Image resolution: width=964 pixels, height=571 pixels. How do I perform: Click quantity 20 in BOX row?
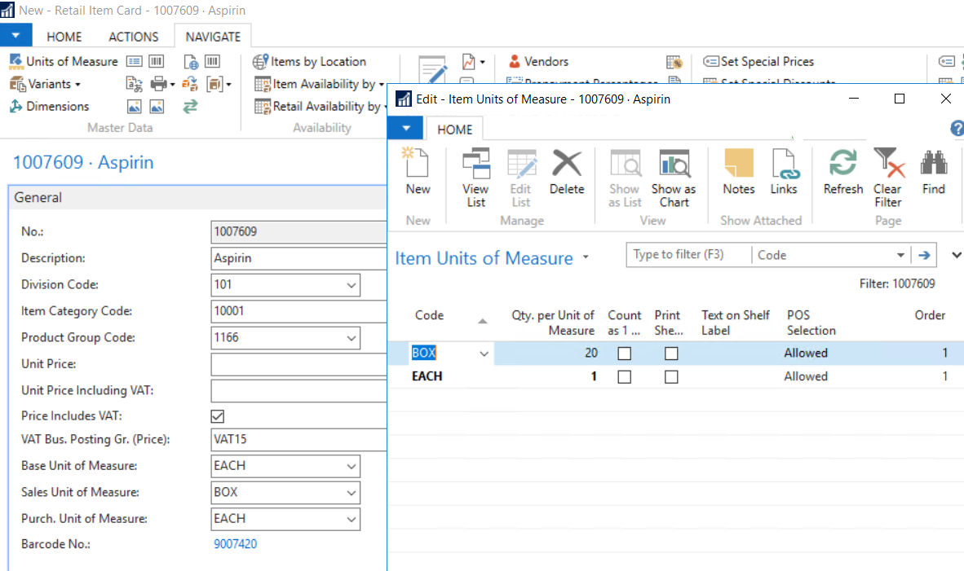pyautogui.click(x=590, y=353)
